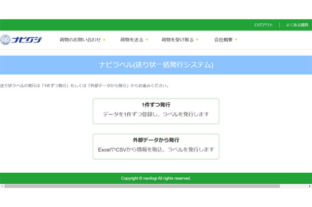Click the scrollbar left arrow
Image resolution: width=312 pixels, height=207 pixels.
click(2, 186)
